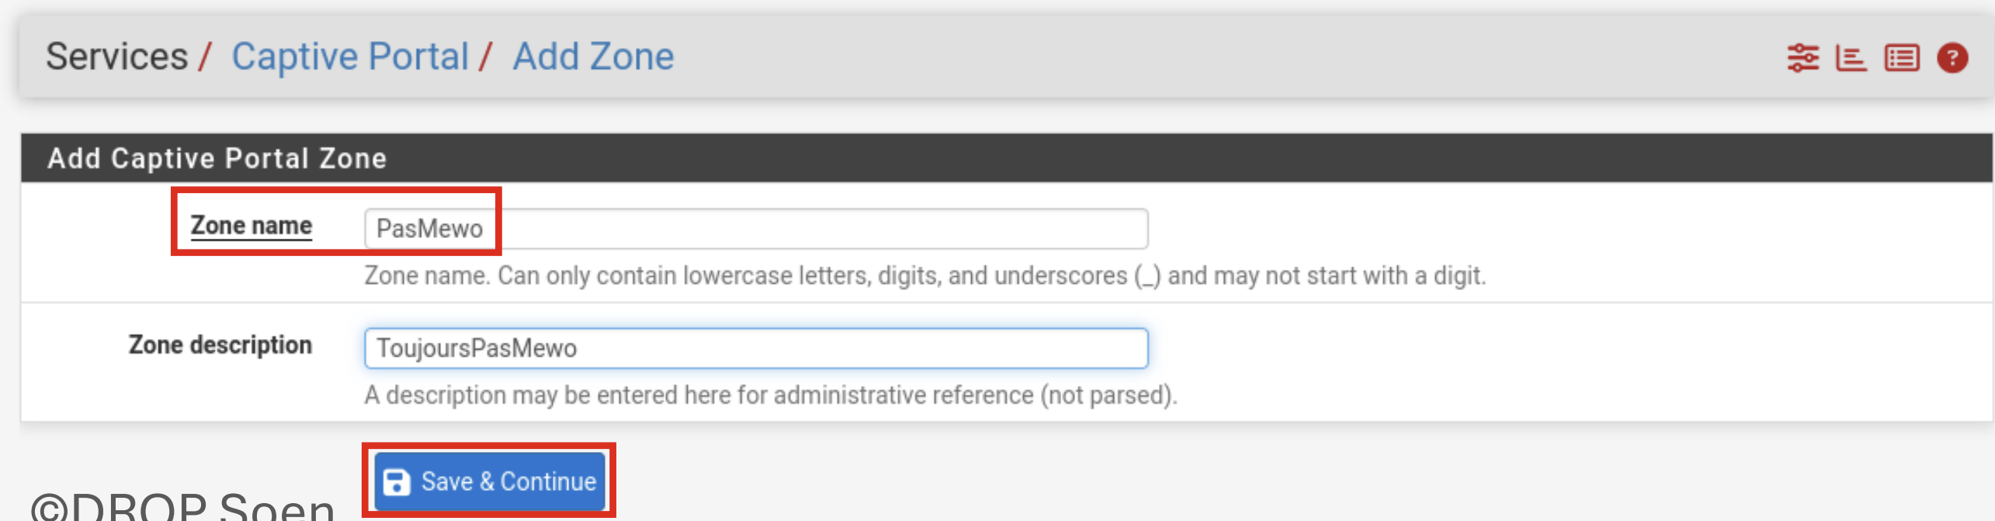This screenshot has height=521, width=1995.
Task: Click the Add Captive Portal Zone header
Action: (x=217, y=158)
